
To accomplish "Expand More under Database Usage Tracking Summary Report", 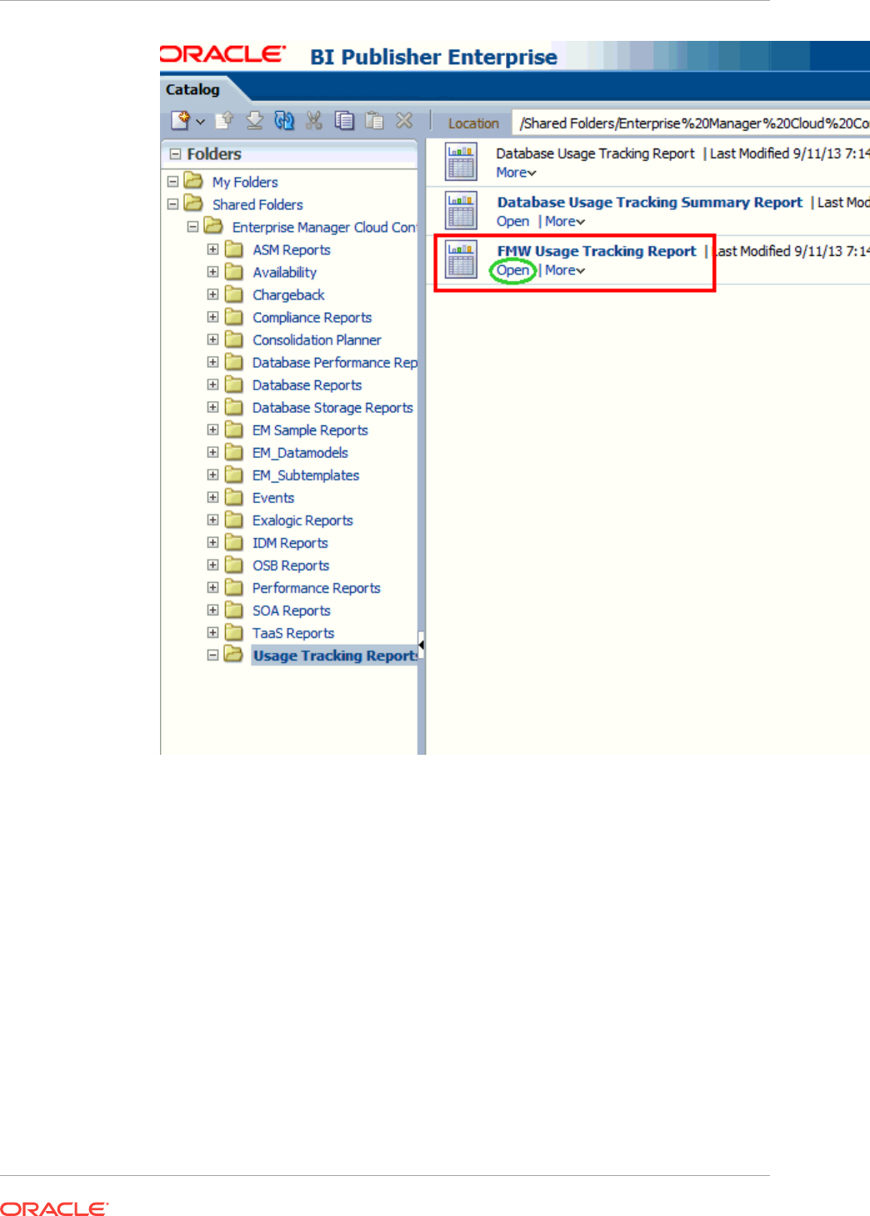I will [565, 222].
